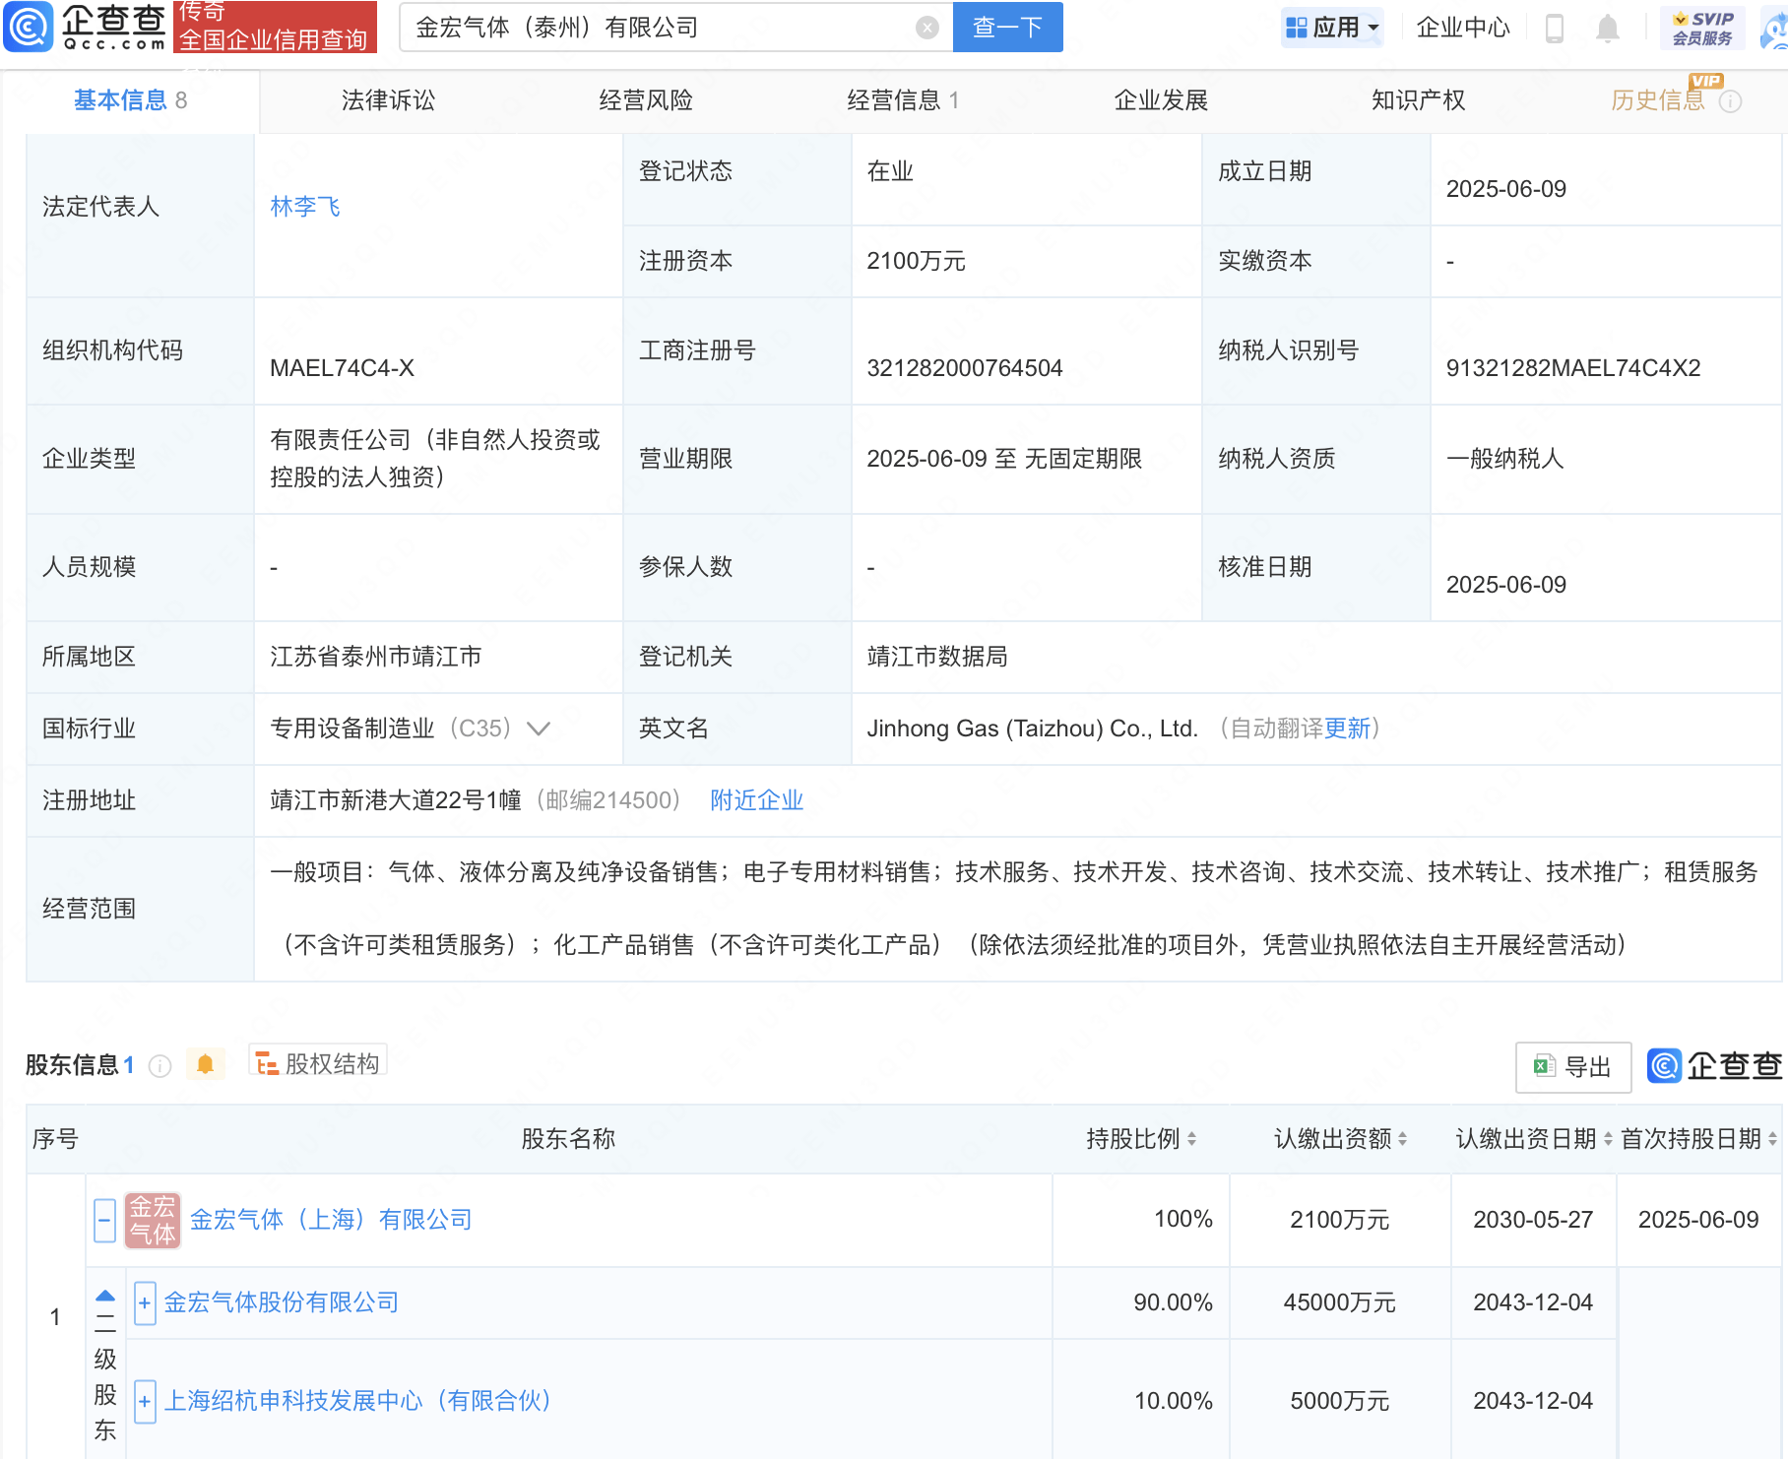
Task: Open legal representative 林李飞 link
Action: 305,207
